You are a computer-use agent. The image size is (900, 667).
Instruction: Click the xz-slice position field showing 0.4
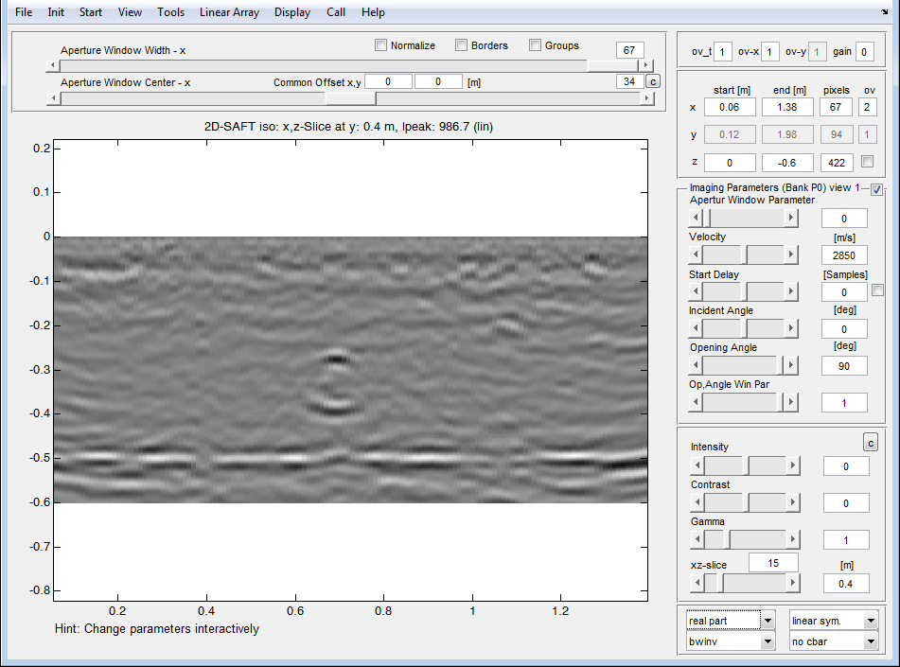pos(845,583)
